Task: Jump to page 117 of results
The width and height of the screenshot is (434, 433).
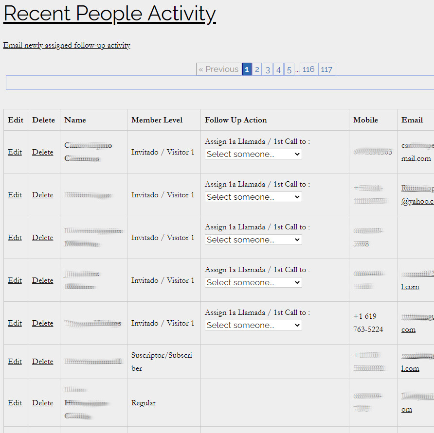Action: tap(326, 69)
